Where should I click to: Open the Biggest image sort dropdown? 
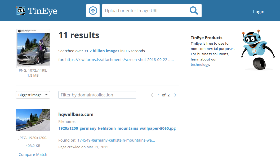(x=33, y=95)
